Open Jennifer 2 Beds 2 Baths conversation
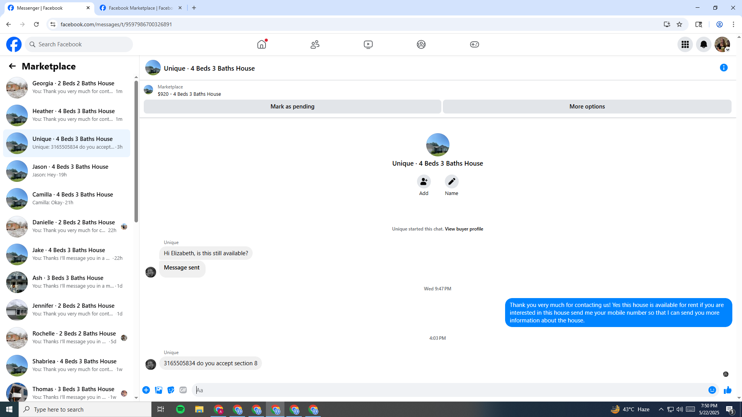This screenshot has height=417, width=742. pyautogui.click(x=66, y=310)
